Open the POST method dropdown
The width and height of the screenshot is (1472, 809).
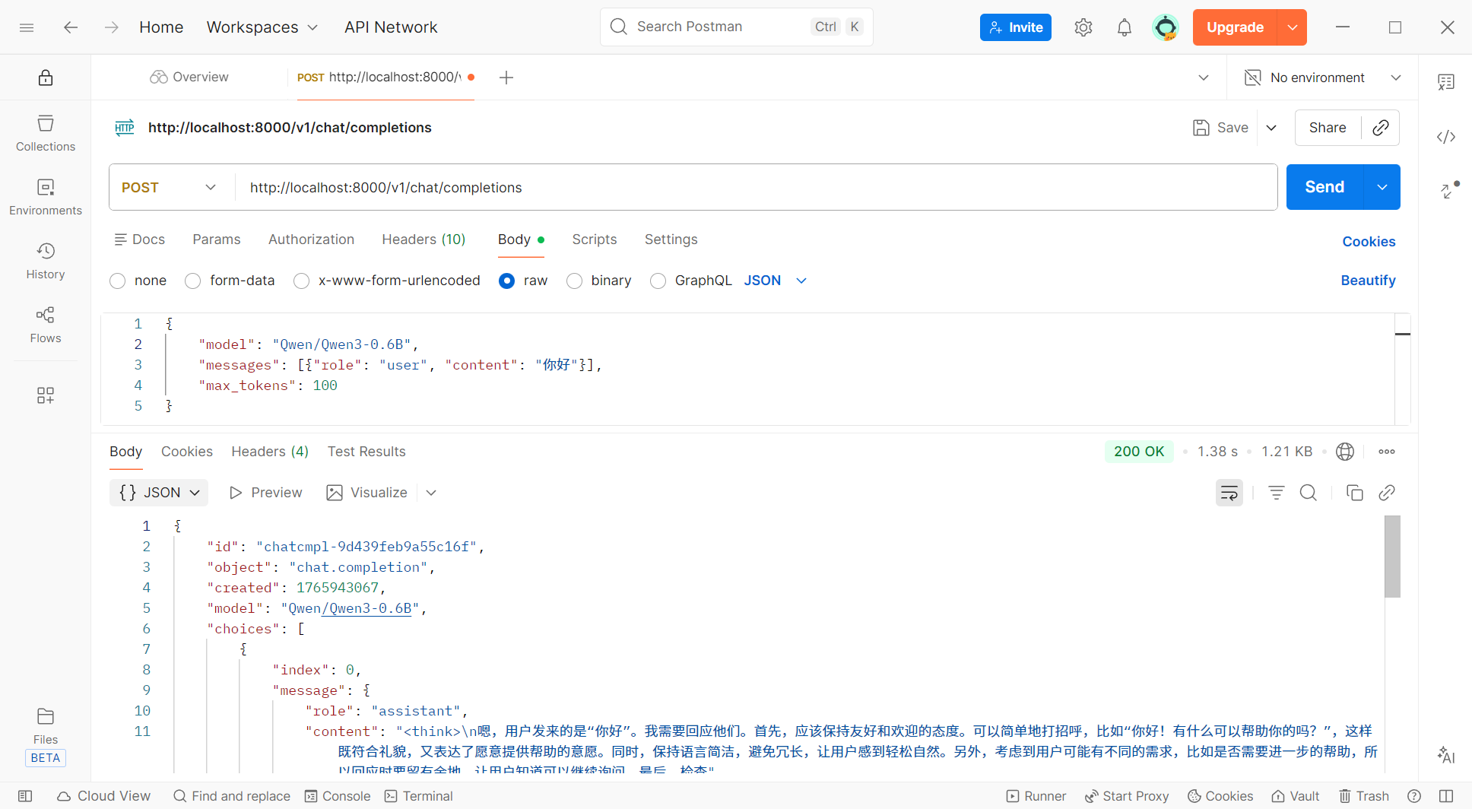[x=170, y=188]
